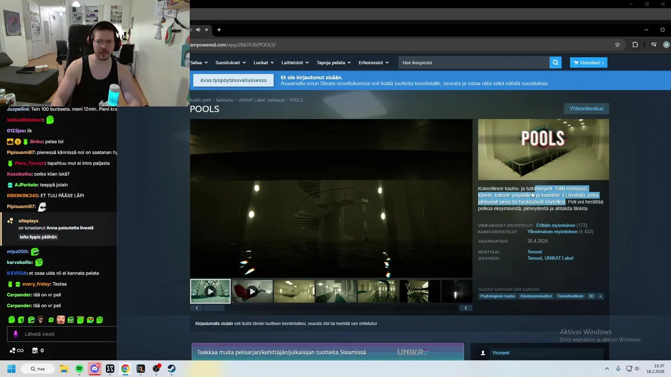Open File Explorer from the taskbar
The height and width of the screenshot is (377, 671).
click(x=63, y=369)
